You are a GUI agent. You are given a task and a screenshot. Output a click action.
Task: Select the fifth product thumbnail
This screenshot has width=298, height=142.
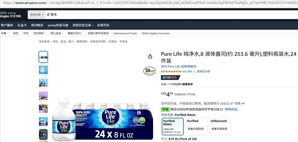pyautogui.click(x=43, y=108)
